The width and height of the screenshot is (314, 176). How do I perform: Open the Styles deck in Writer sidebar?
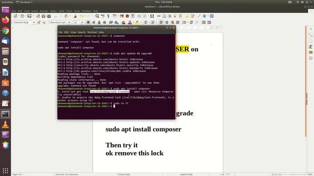311,47
